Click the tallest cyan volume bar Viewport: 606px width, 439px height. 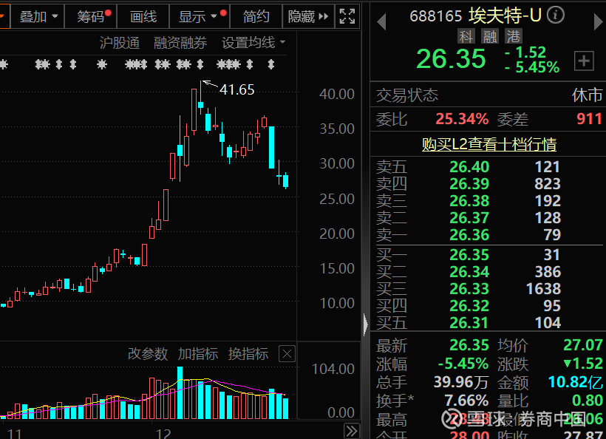click(x=180, y=393)
